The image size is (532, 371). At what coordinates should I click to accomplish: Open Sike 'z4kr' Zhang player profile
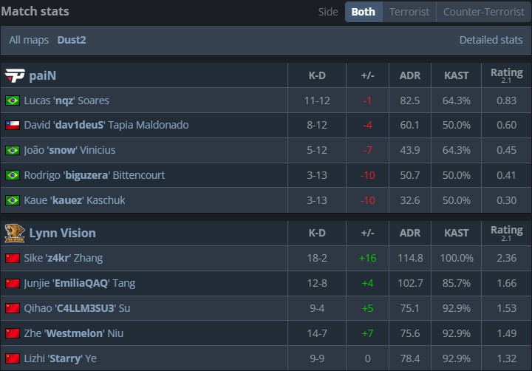64,258
